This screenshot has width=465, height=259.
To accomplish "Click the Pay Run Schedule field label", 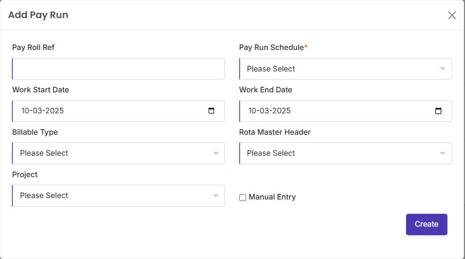I will [271, 48].
